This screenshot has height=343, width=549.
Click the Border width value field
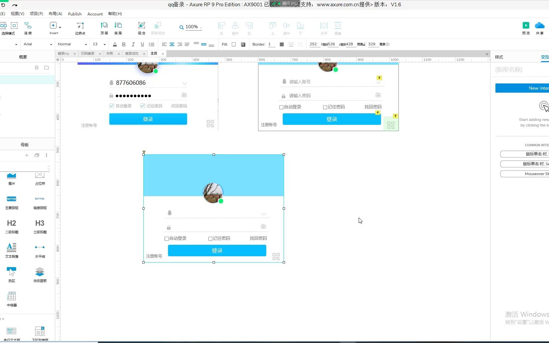pyautogui.click(x=272, y=44)
